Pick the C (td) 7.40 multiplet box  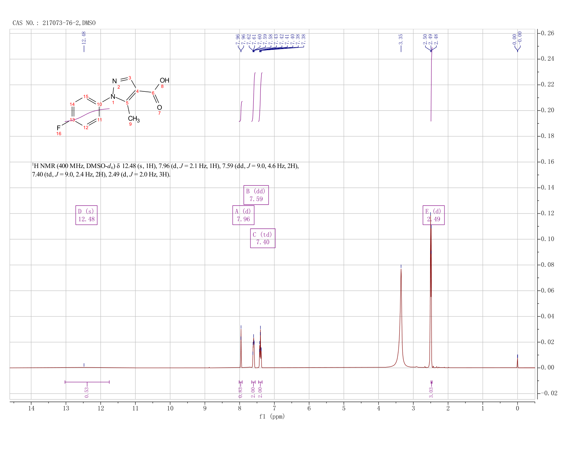[x=263, y=238]
